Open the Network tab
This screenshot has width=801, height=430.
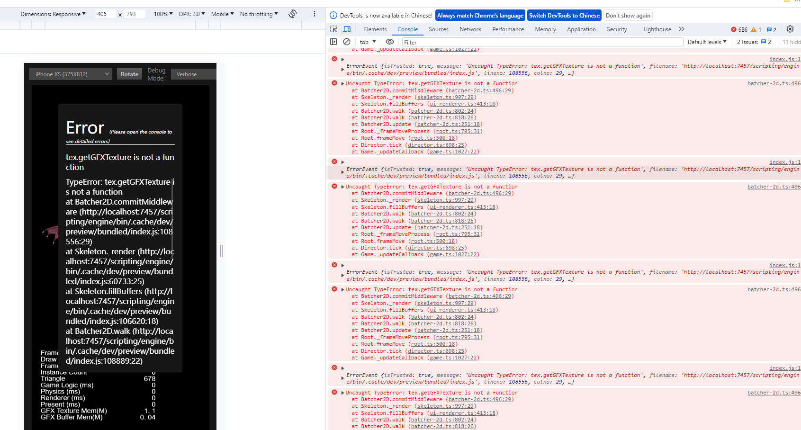click(x=470, y=29)
